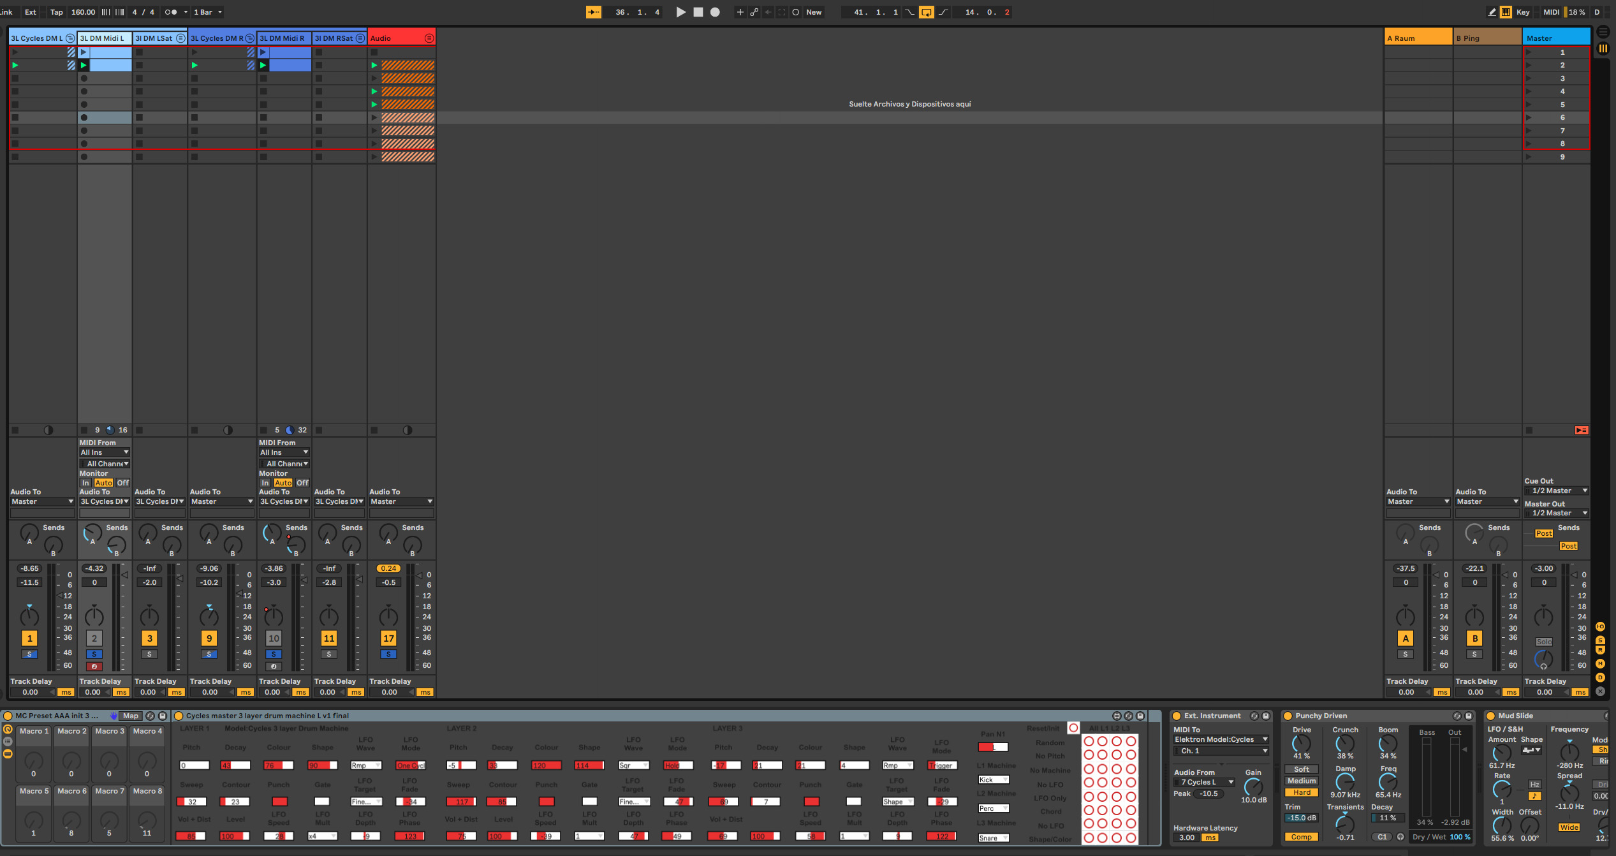The height and width of the screenshot is (856, 1616).
Task: Adjust the Drive knob on Punchy Driven
Action: [1301, 743]
